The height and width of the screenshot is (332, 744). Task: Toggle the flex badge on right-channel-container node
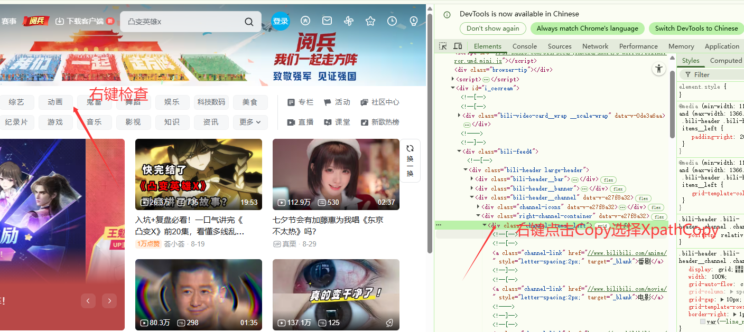click(658, 216)
